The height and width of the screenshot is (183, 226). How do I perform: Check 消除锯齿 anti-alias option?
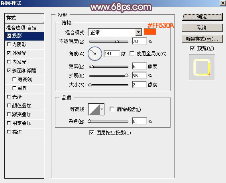112,109
